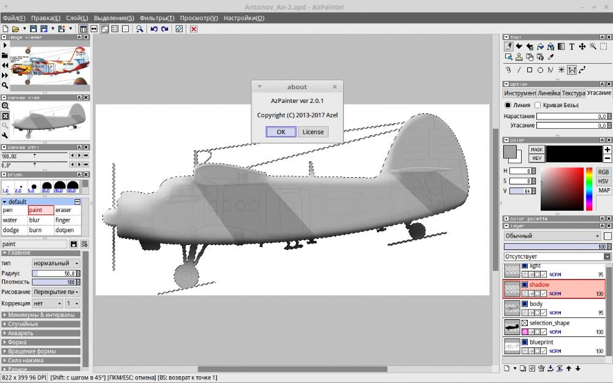Screen dimensions: 613x383
Task: Open the 'Фильтры' menu
Action: pyautogui.click(x=157, y=18)
